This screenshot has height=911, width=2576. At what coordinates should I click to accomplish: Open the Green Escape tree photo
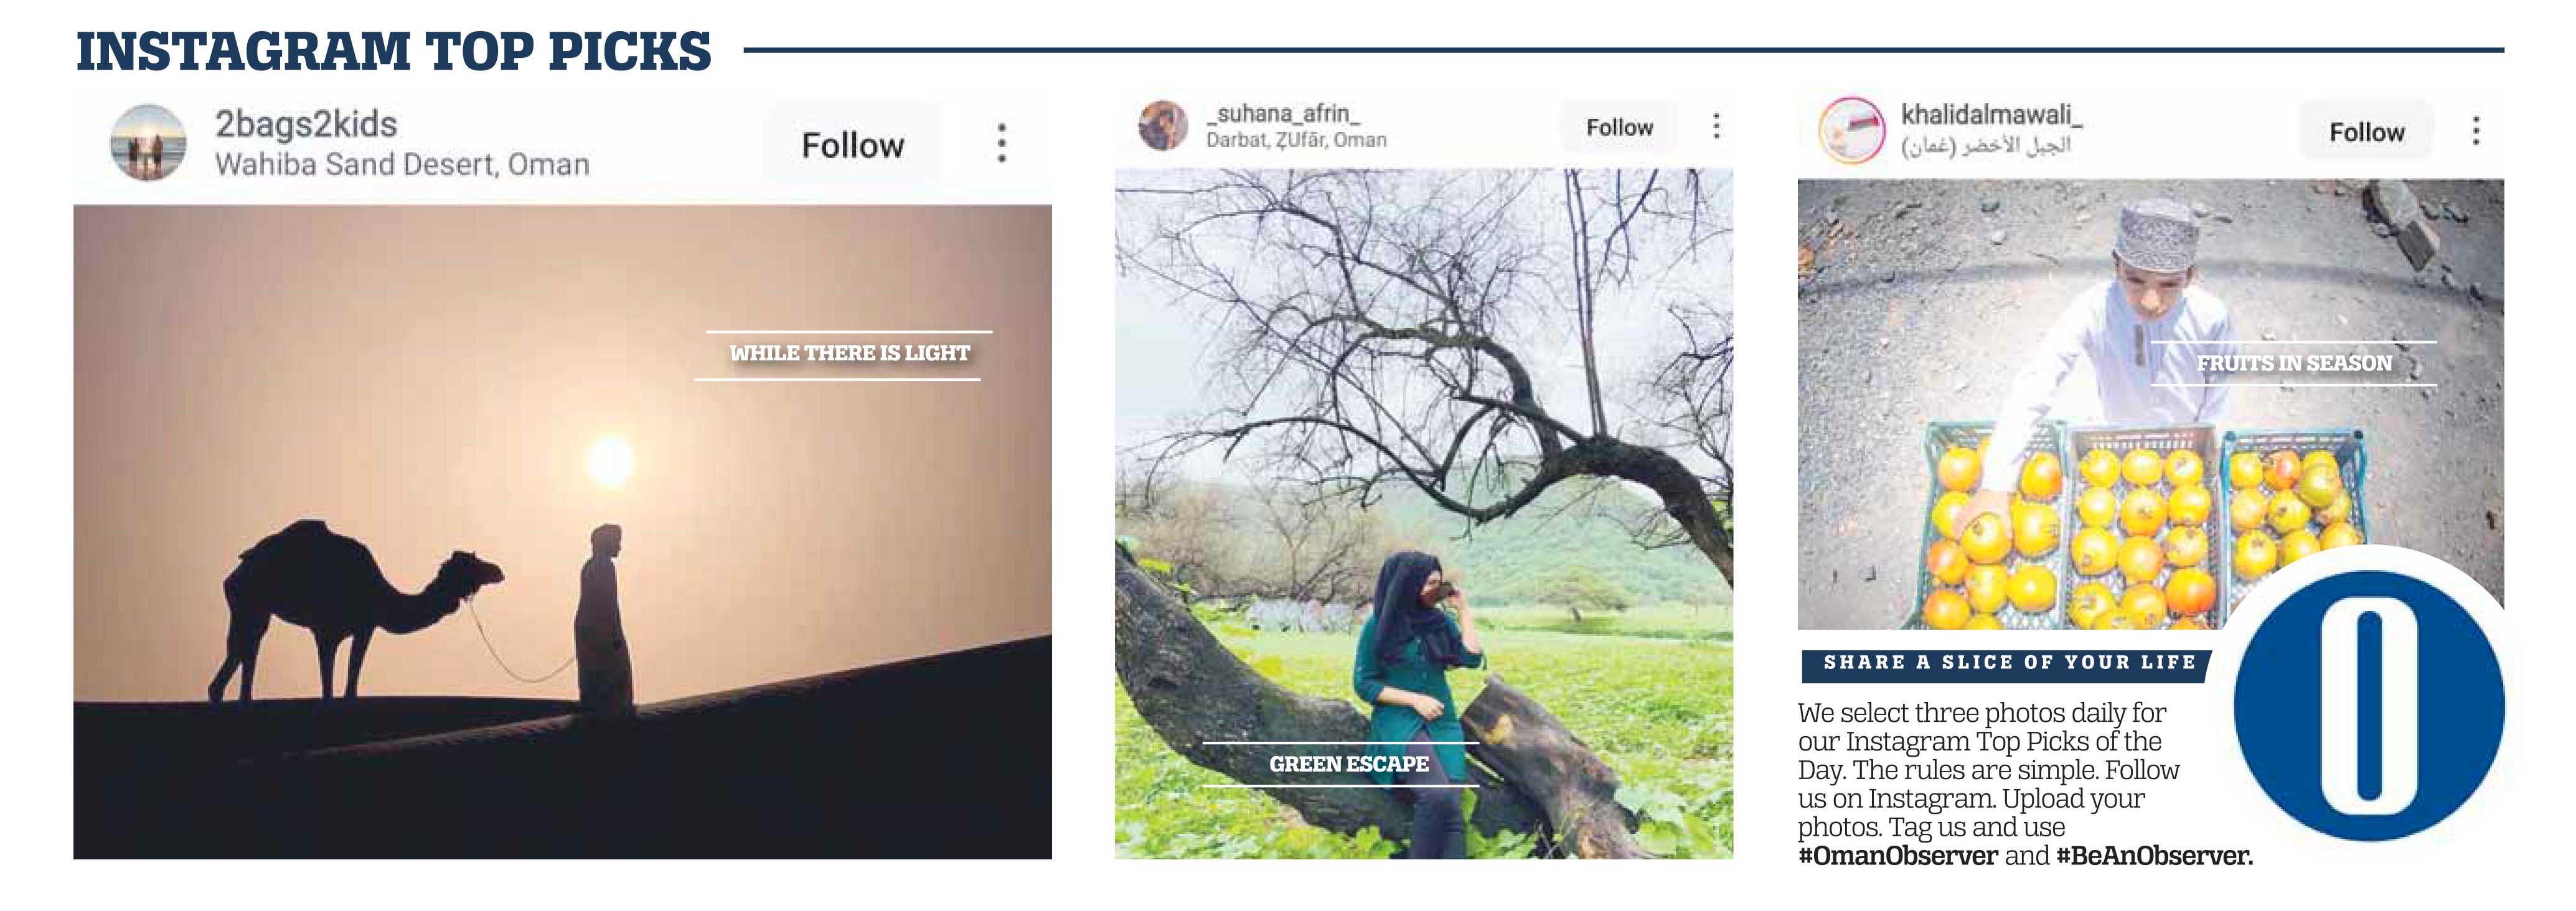tap(1424, 513)
